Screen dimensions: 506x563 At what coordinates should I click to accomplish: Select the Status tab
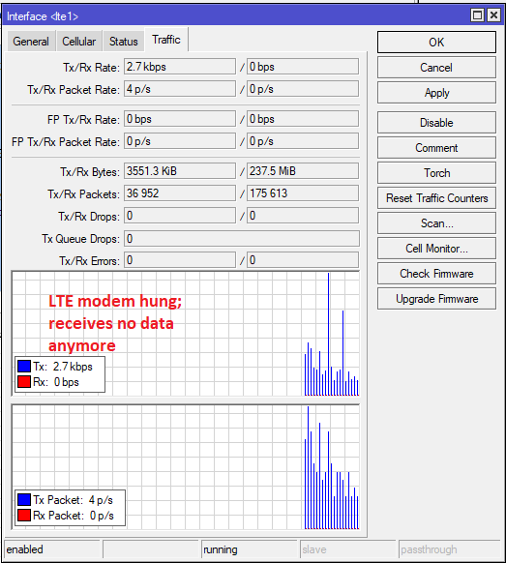coord(124,42)
